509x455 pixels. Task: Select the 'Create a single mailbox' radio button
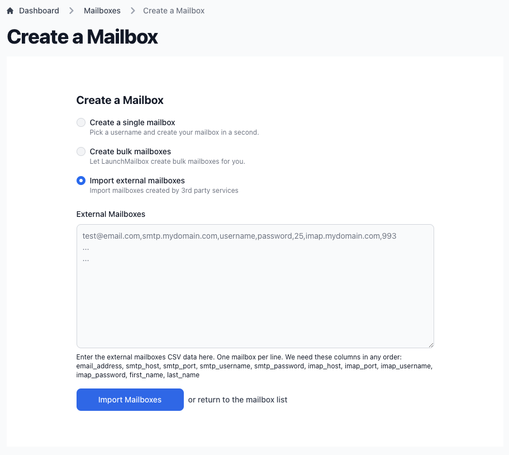click(81, 122)
